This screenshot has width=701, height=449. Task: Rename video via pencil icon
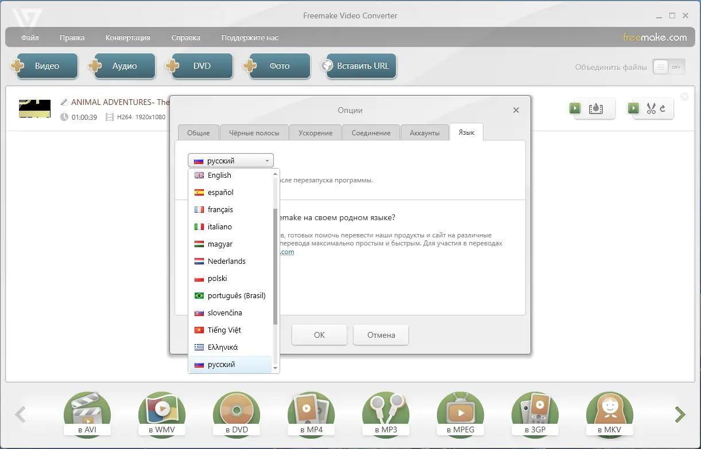[64, 102]
